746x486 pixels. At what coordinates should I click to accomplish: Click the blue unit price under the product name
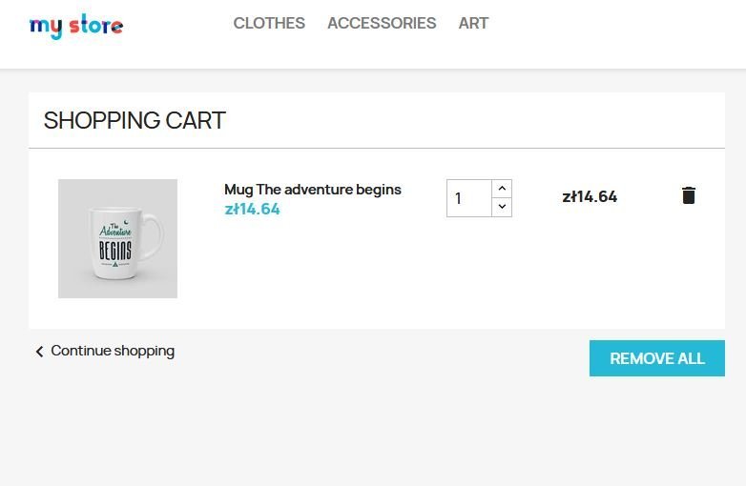252,210
